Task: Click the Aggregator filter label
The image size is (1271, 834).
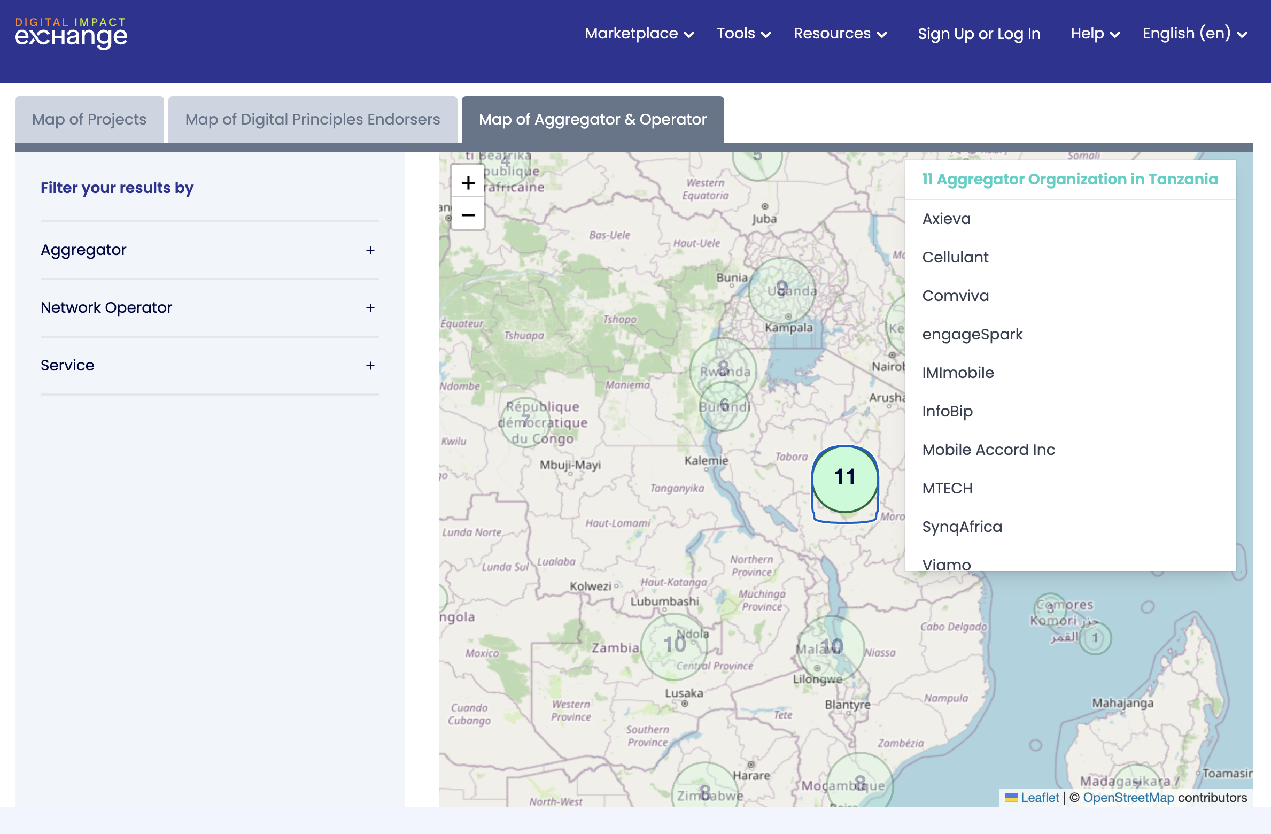Action: pyautogui.click(x=83, y=250)
